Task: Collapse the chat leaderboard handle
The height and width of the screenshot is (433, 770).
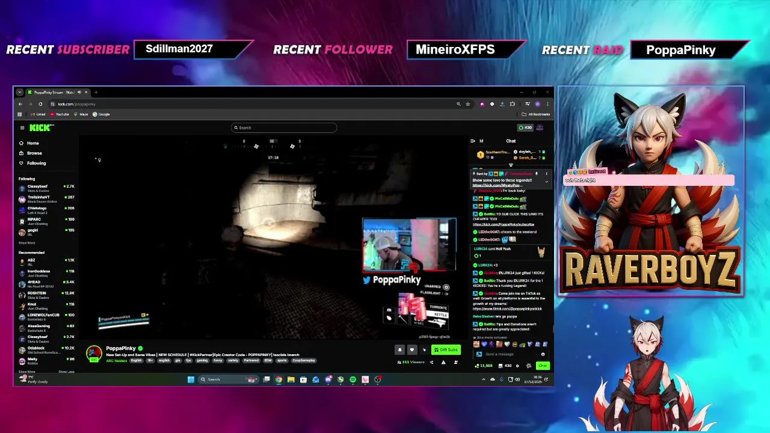Action: (511, 165)
